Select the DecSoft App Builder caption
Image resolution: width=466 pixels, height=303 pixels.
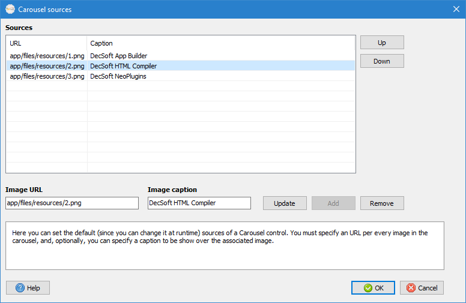(x=118, y=56)
